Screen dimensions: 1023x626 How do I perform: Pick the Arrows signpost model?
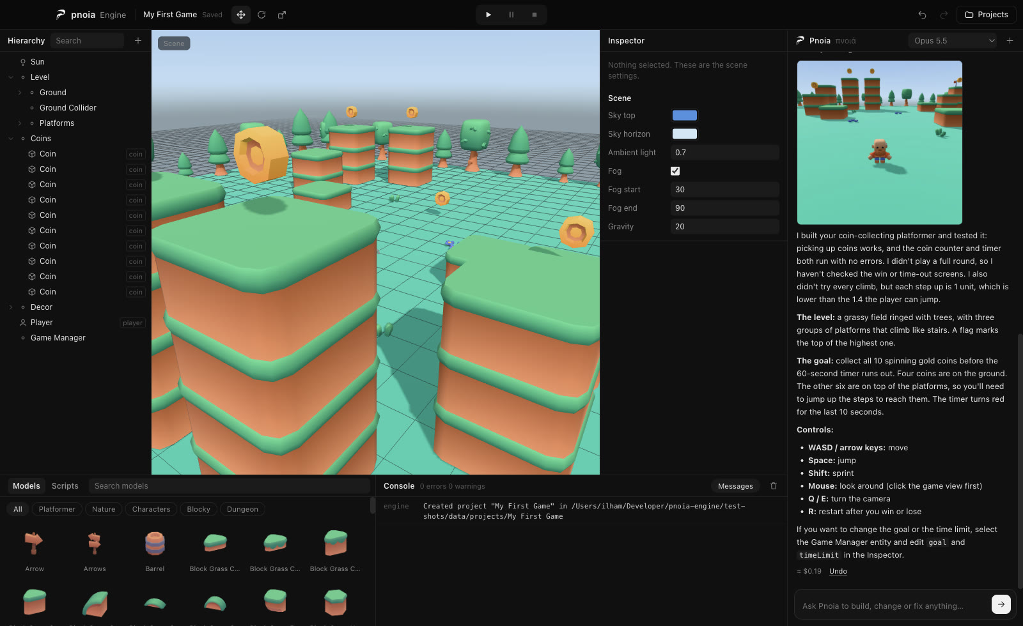click(95, 551)
